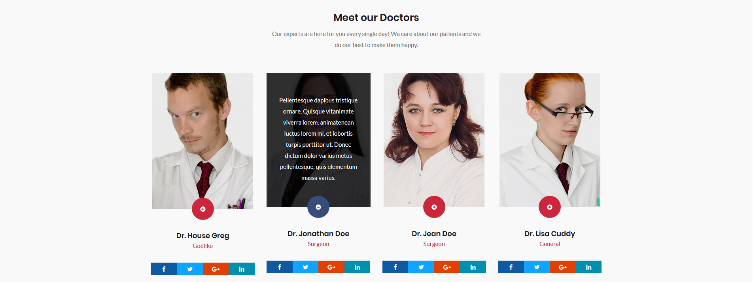Open Dr. Lisa Cuddy's Google Plus page

point(562,267)
